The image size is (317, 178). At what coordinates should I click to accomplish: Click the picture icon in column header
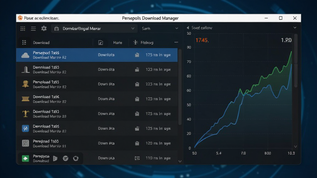[101, 43]
